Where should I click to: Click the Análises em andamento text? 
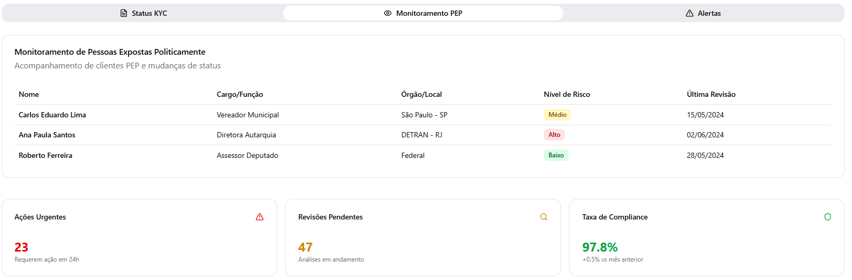[331, 259]
